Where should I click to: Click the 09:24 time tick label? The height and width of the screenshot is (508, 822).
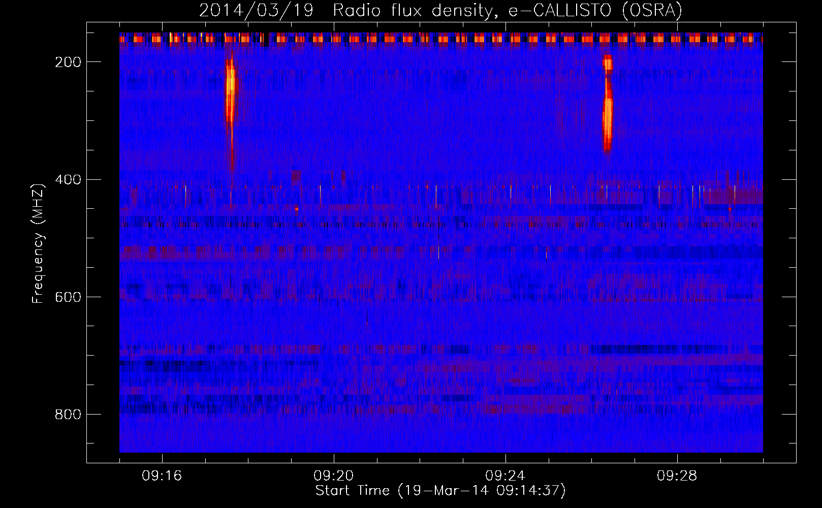click(x=505, y=476)
